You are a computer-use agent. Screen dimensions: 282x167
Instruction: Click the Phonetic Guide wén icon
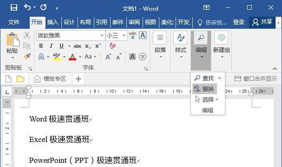coord(132,35)
